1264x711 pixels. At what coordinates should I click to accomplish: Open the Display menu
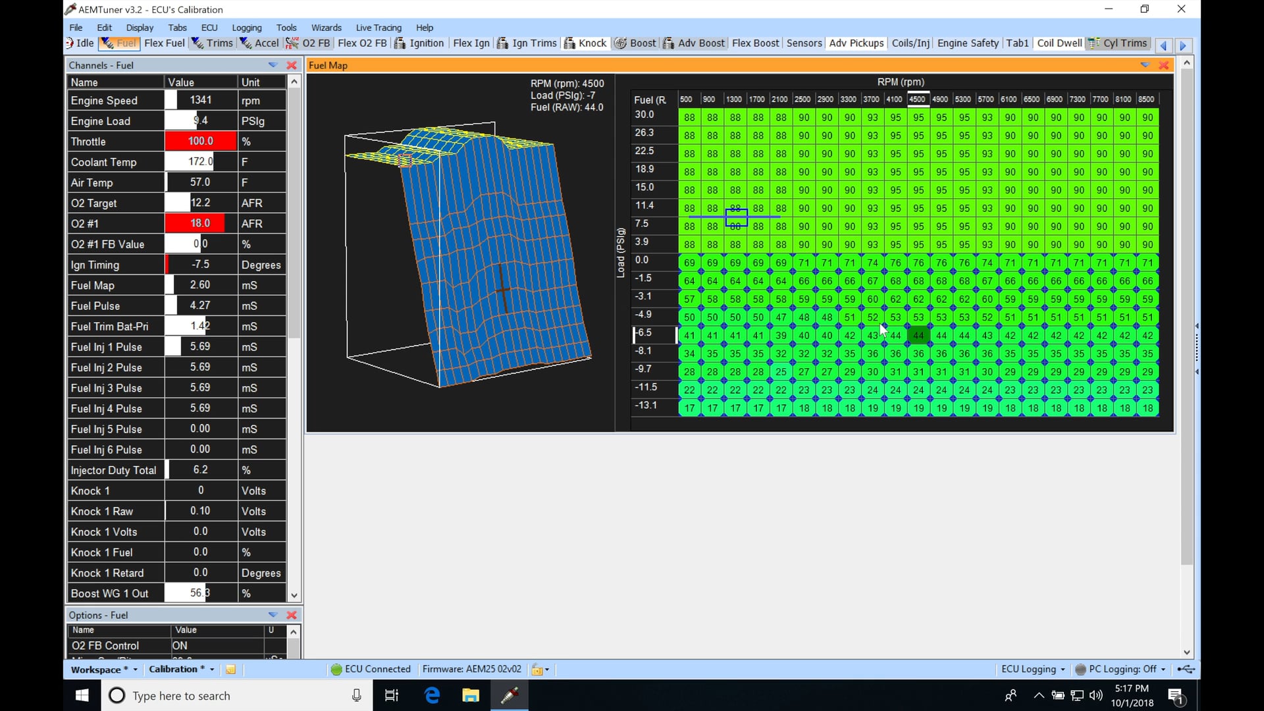click(140, 28)
